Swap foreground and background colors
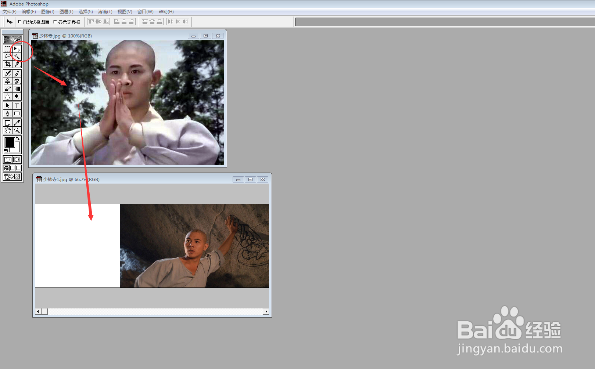 coord(18,138)
